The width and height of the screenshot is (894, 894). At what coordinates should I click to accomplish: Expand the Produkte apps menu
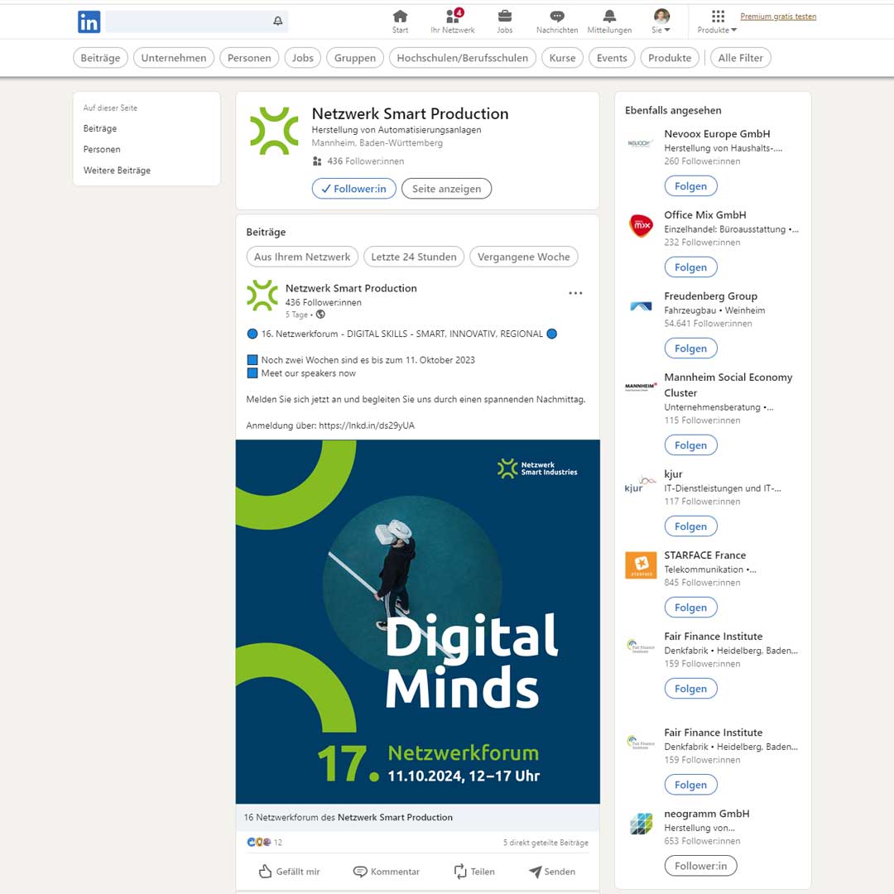pyautogui.click(x=717, y=21)
